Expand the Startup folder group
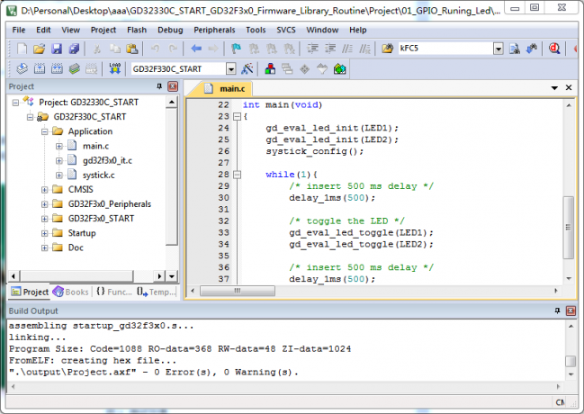The height and width of the screenshot is (414, 584). click(x=46, y=233)
